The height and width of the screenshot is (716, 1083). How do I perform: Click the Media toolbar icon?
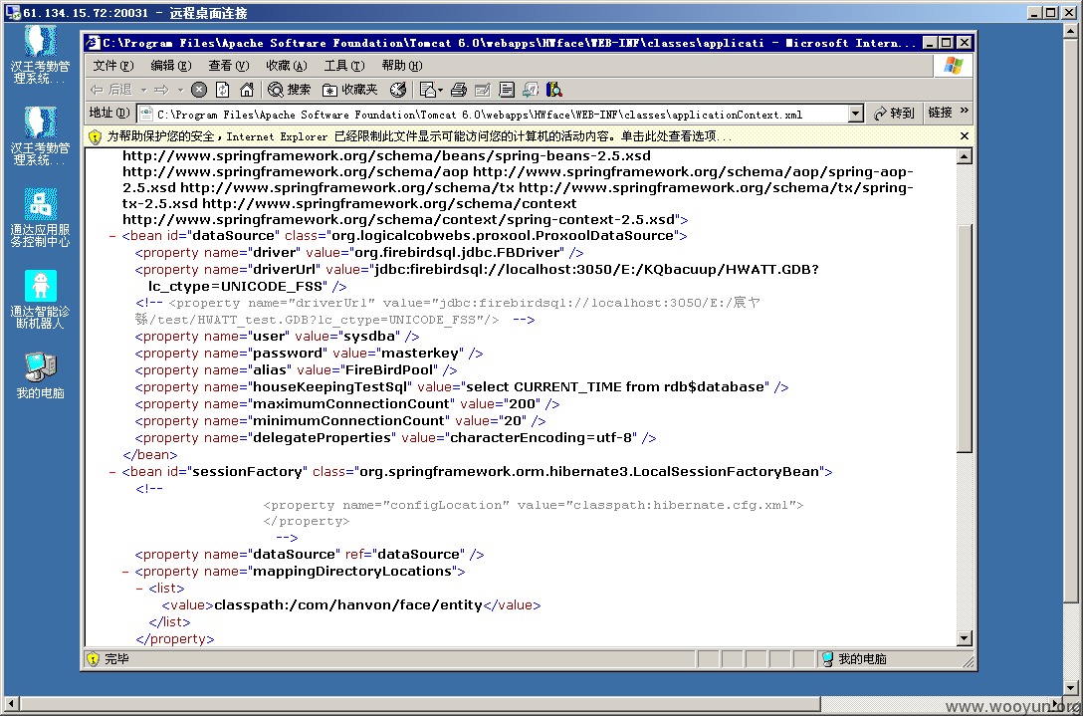[398, 90]
